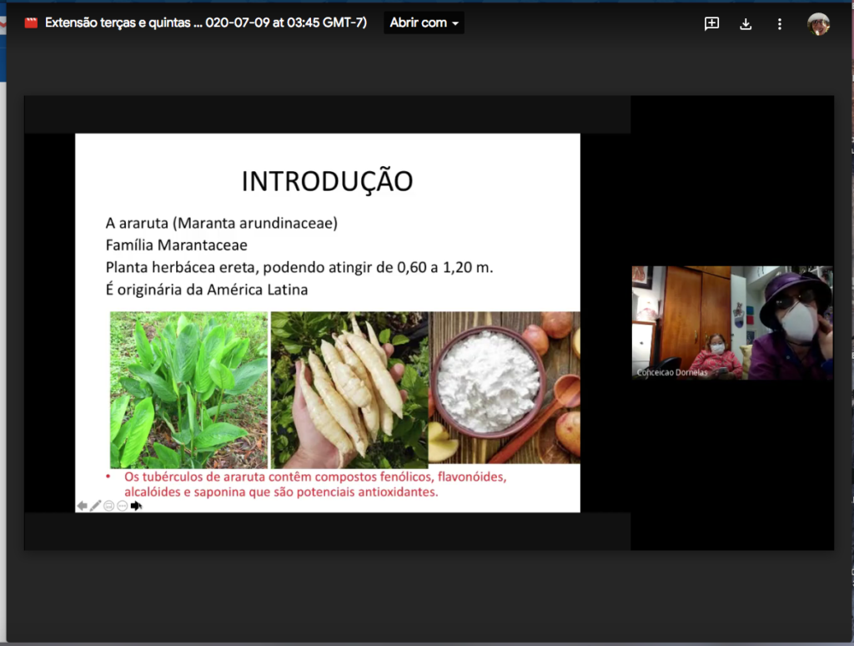Viewport: 854px width, 646px height.
Task: Click the 'Conceicao Dornelas' name label
Action: click(x=672, y=372)
